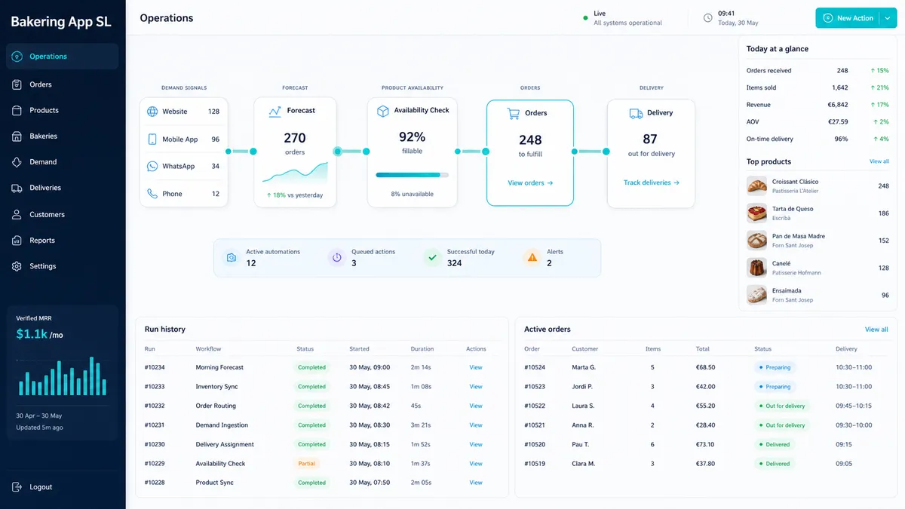
Task: Open Operations in the sidebar menu
Action: 63,57
